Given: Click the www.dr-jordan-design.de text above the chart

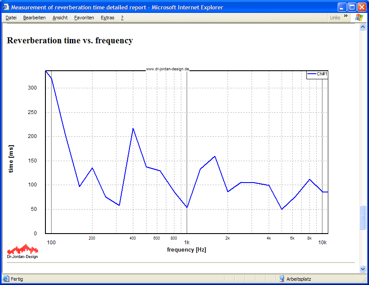Looking at the screenshot, I should pyautogui.click(x=168, y=69).
